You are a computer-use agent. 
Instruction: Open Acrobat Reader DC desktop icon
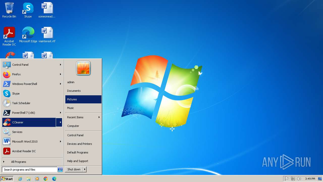point(9,36)
